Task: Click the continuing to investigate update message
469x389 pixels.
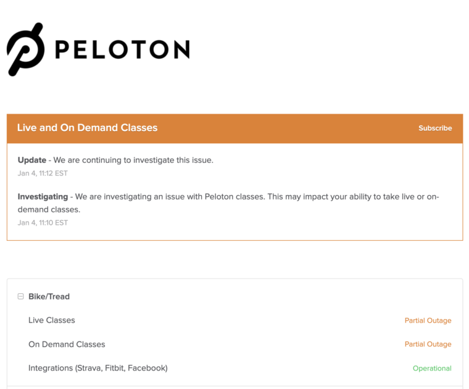Action: [133, 160]
